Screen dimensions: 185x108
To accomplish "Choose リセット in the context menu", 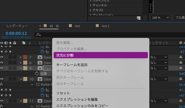I will tap(63, 93).
